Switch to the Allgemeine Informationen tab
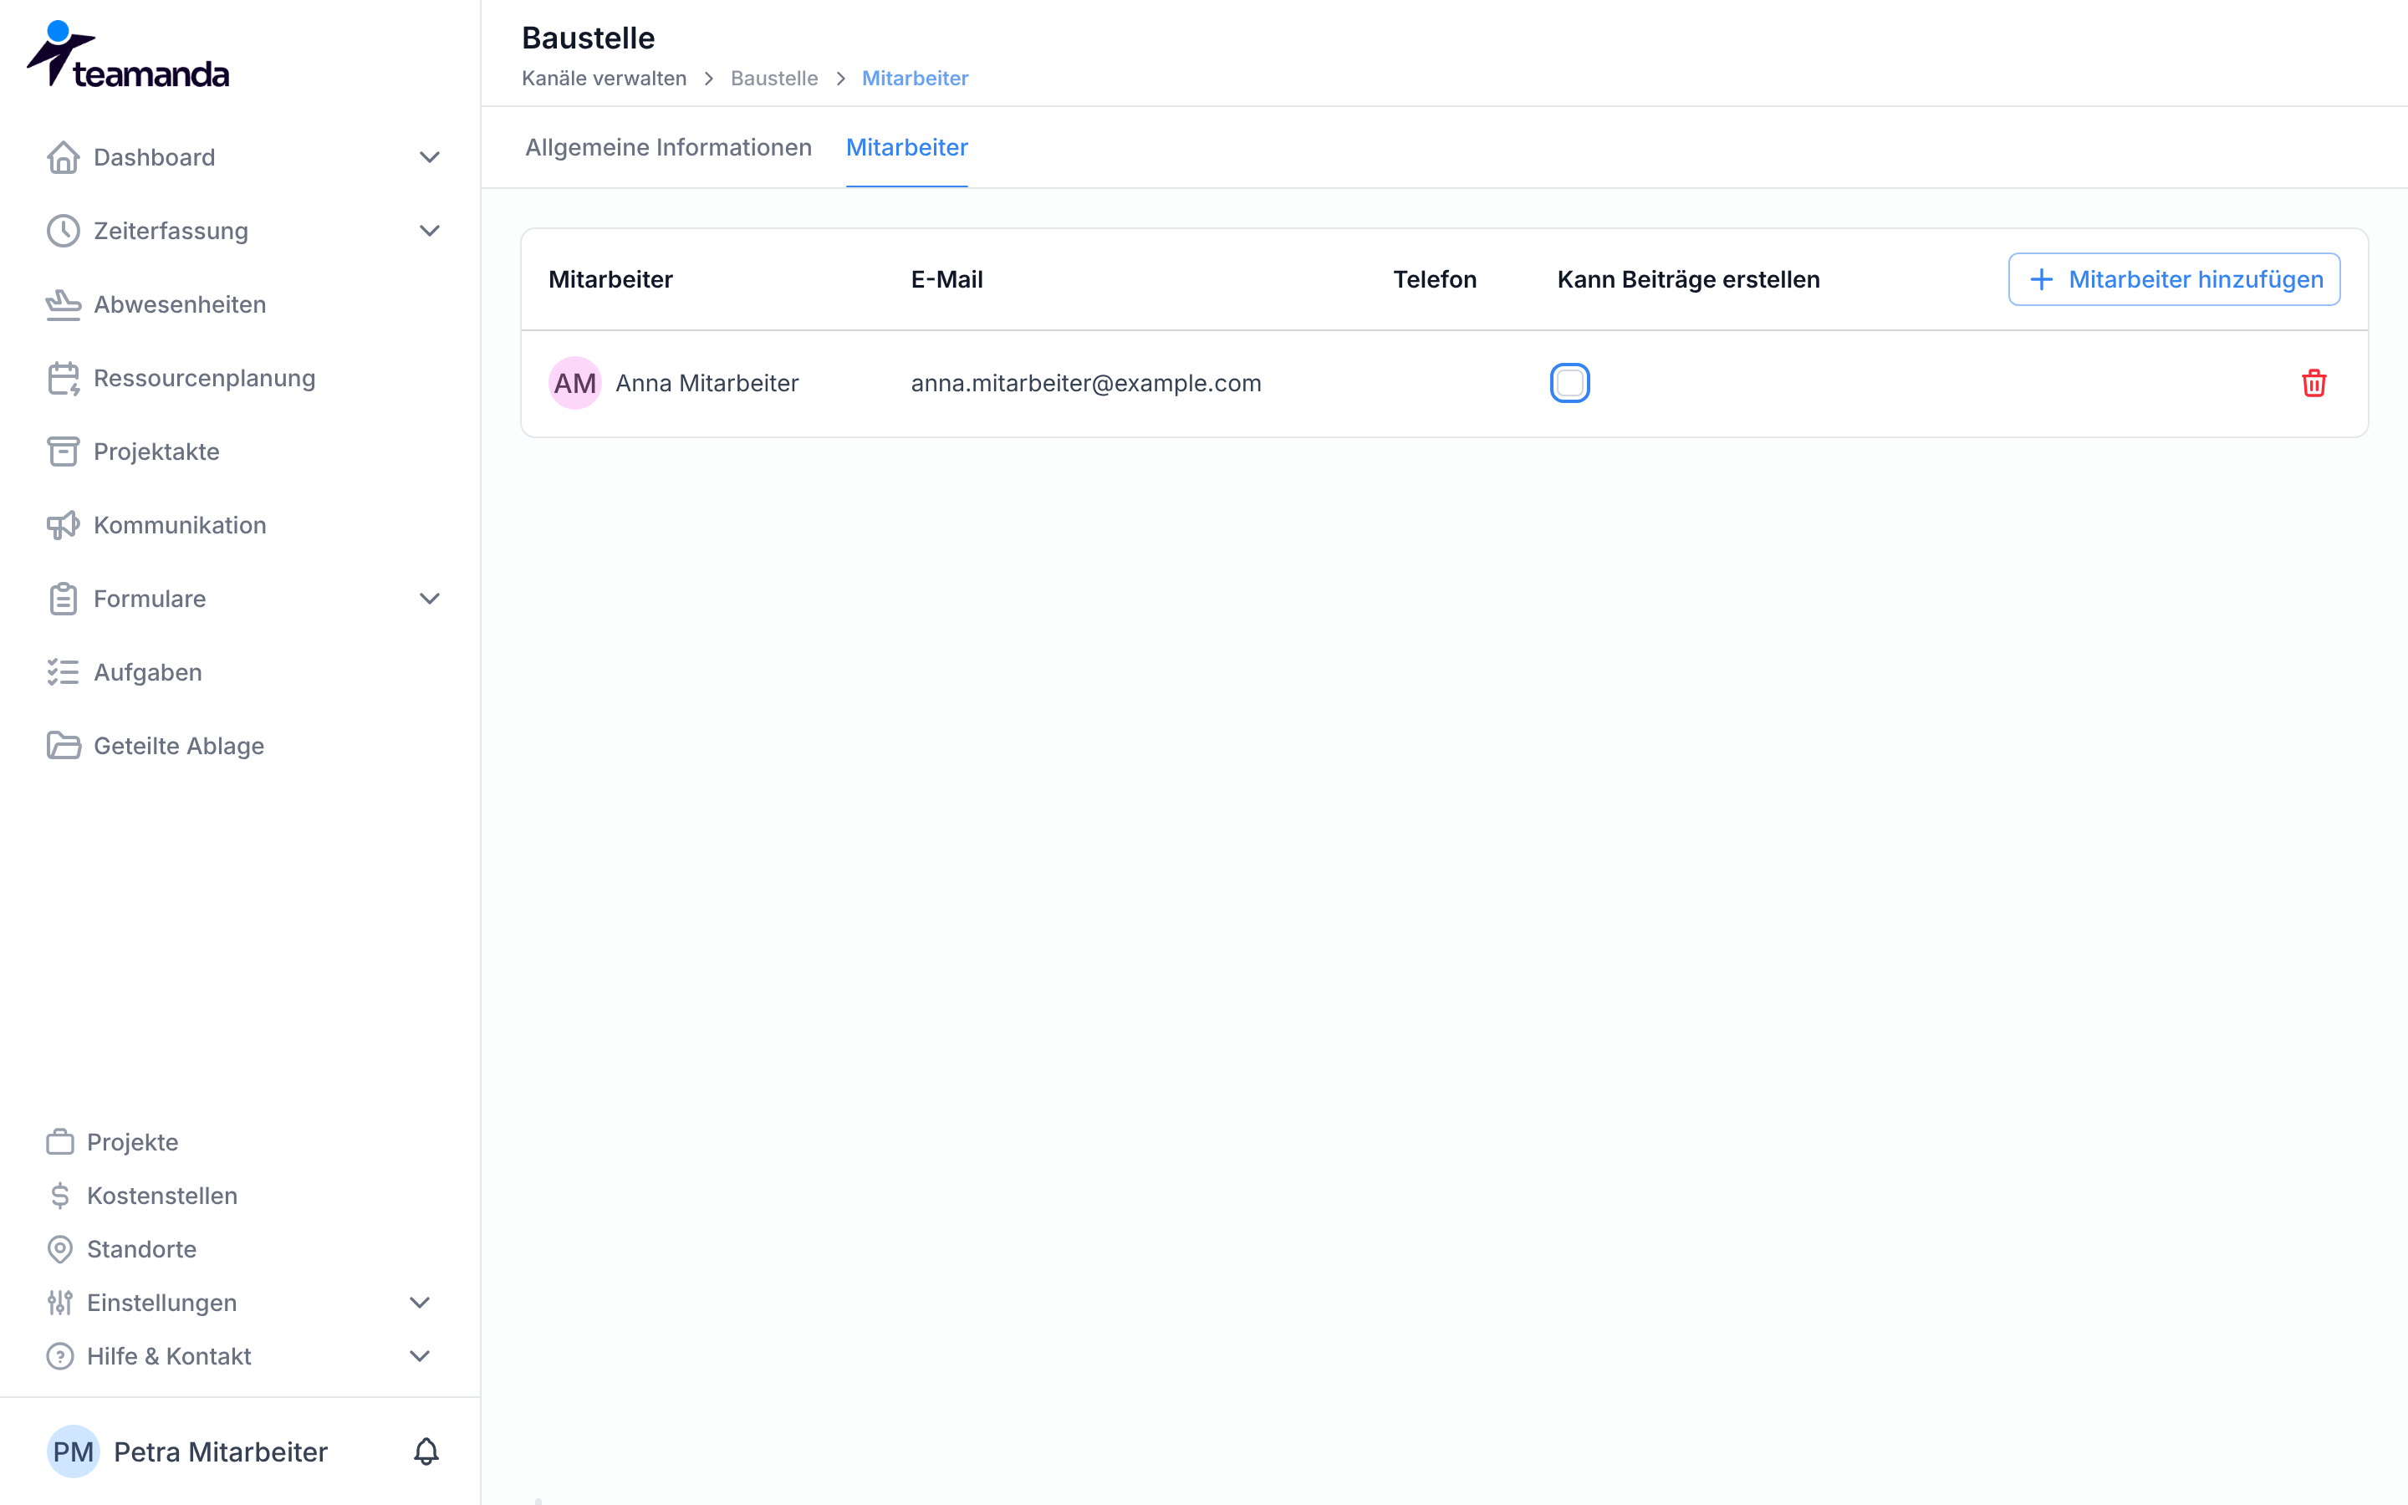This screenshot has height=1505, width=2408. tap(669, 147)
